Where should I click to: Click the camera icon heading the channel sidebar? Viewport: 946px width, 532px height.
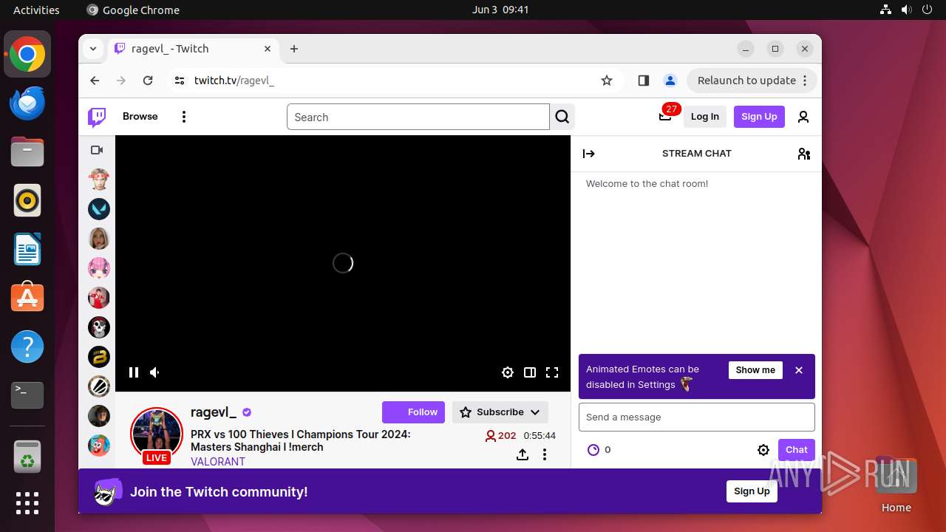[x=97, y=150]
